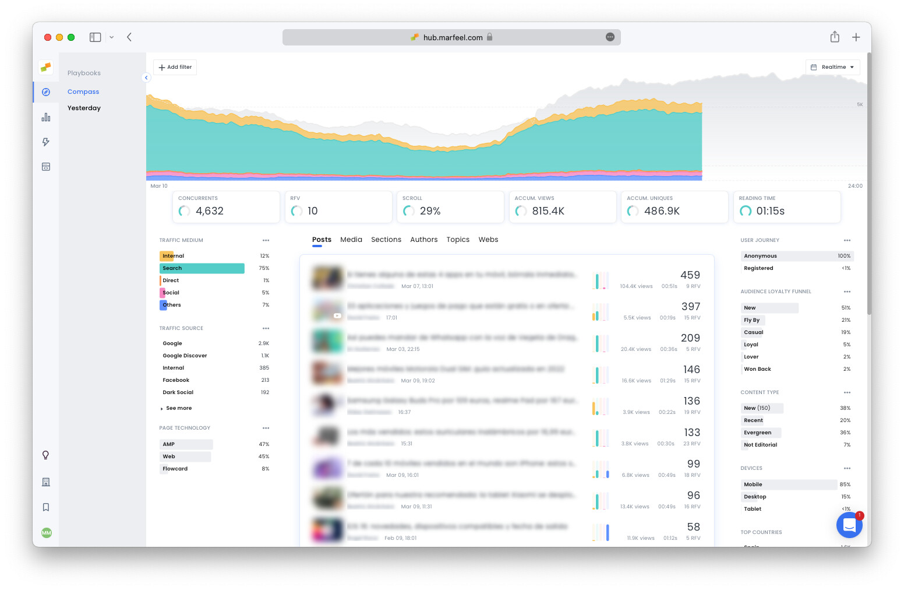The height and width of the screenshot is (590, 904).
Task: Click the Add filter button
Action: [174, 67]
